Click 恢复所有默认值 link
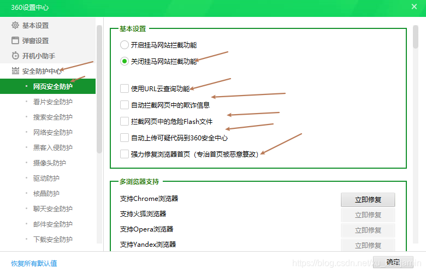 click(34, 263)
